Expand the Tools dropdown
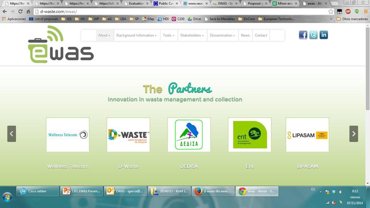Viewport: 370px width, 208px height. click(x=168, y=35)
